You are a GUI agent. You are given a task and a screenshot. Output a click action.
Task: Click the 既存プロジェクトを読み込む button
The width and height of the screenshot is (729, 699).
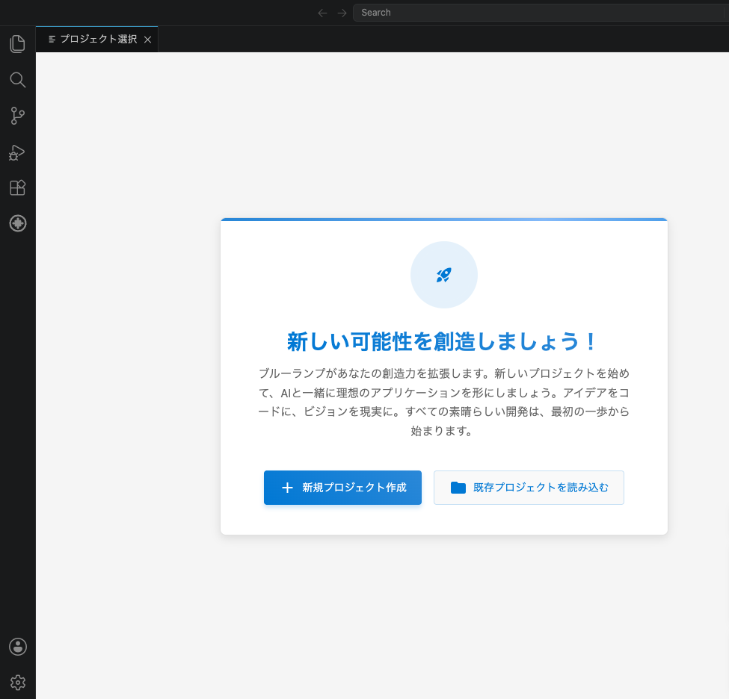[x=529, y=487]
